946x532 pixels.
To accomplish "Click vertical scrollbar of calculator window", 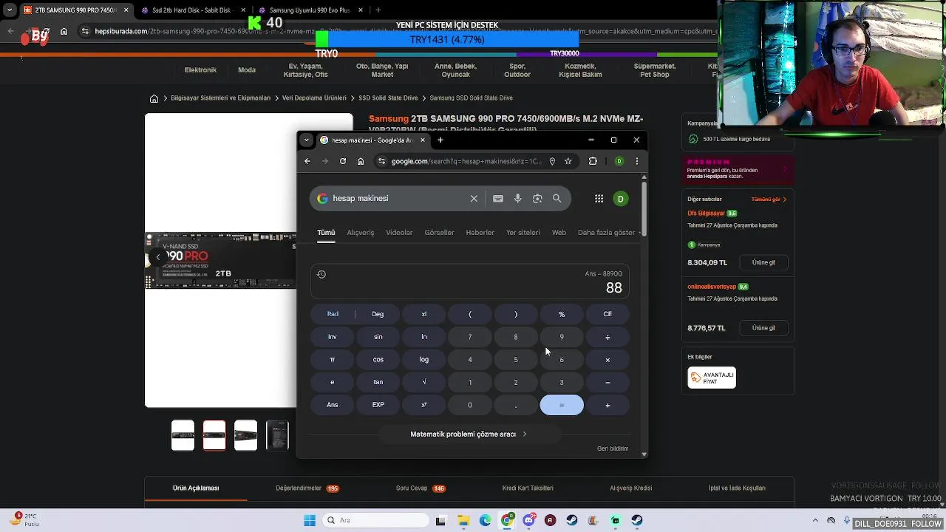I will click(644, 208).
